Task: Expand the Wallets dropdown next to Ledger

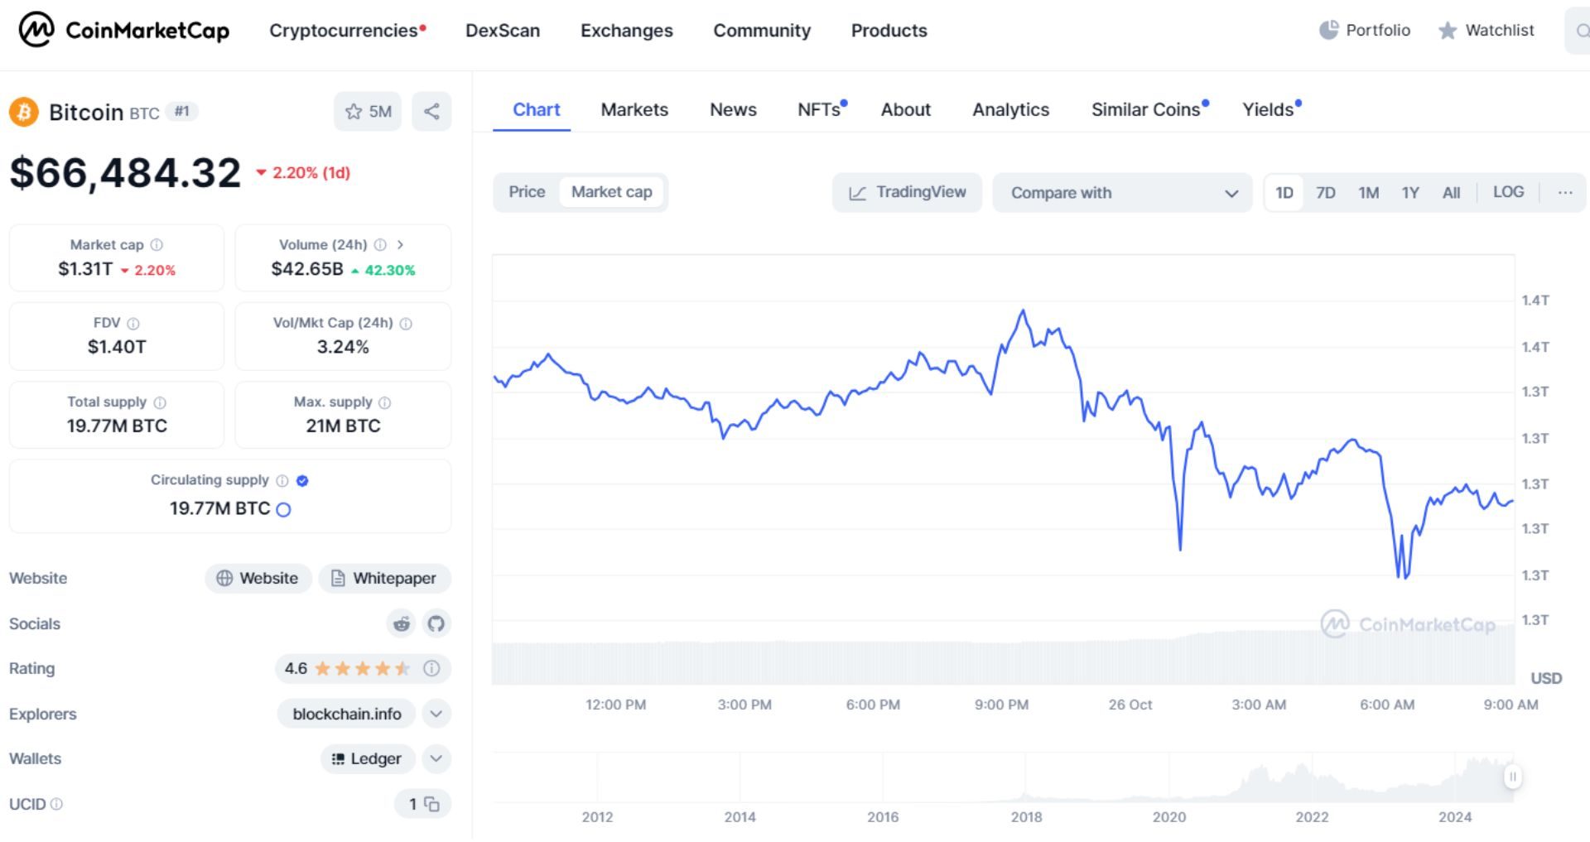Action: pyautogui.click(x=436, y=758)
